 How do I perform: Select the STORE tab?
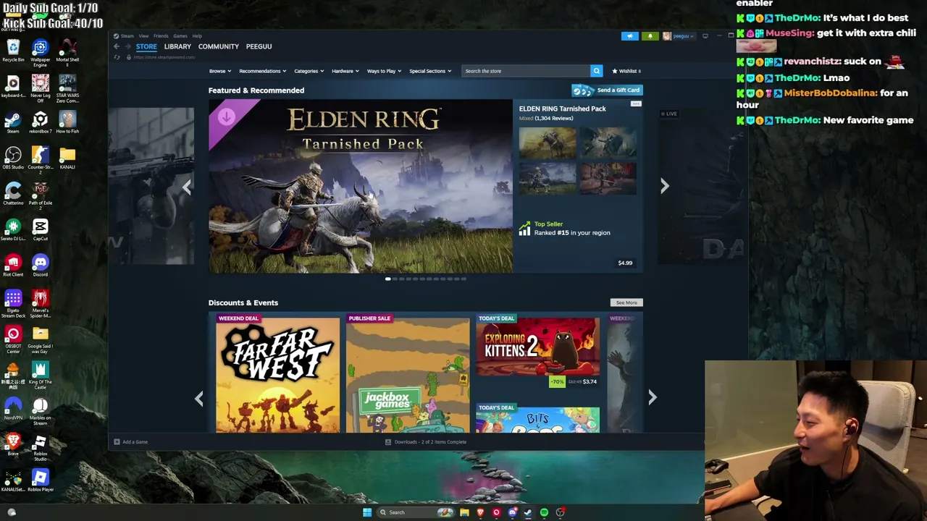pyautogui.click(x=146, y=46)
